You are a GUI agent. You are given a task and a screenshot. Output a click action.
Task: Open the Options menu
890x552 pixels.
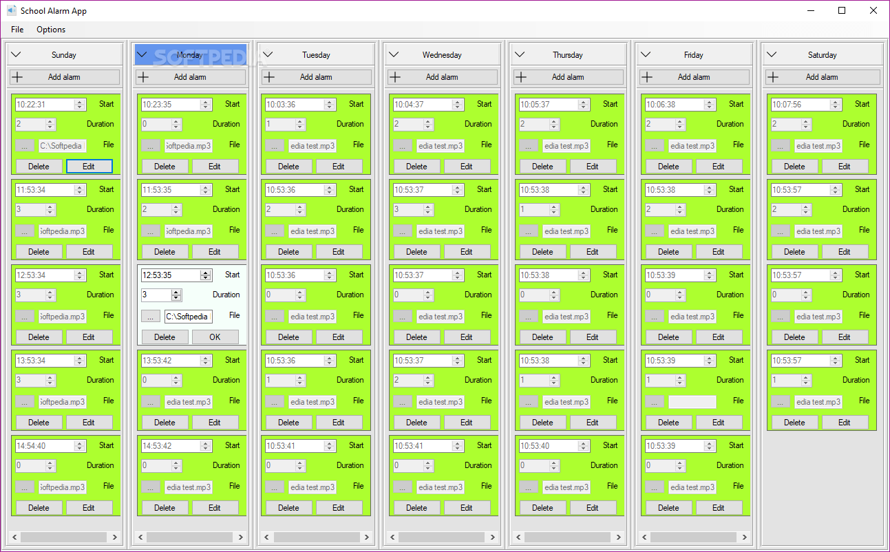pyautogui.click(x=50, y=30)
